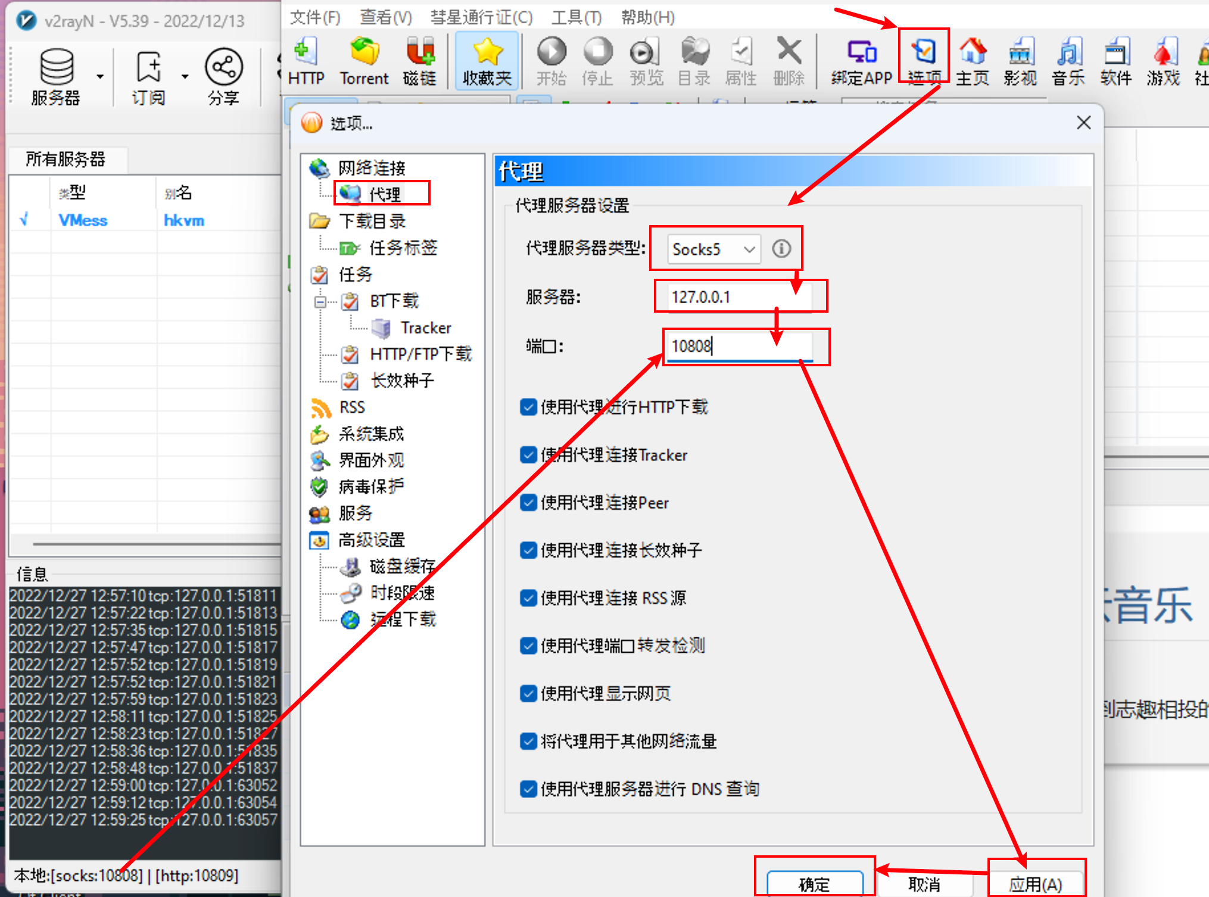The height and width of the screenshot is (897, 1209).
Task: Uncheck 使用代理进行HTTP下载 checkbox
Action: [528, 407]
